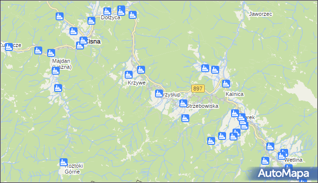The width and height of the screenshot is (318, 183).
Task: Click the building marker overlapping the Przysłup label
Action: click(159, 93)
